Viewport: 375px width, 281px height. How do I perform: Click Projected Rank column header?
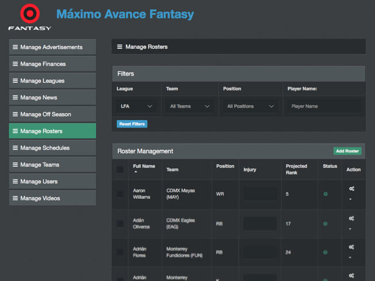click(x=296, y=170)
